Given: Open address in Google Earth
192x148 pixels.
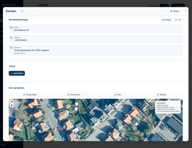Looking at the screenshot, I should [x=74, y=95].
